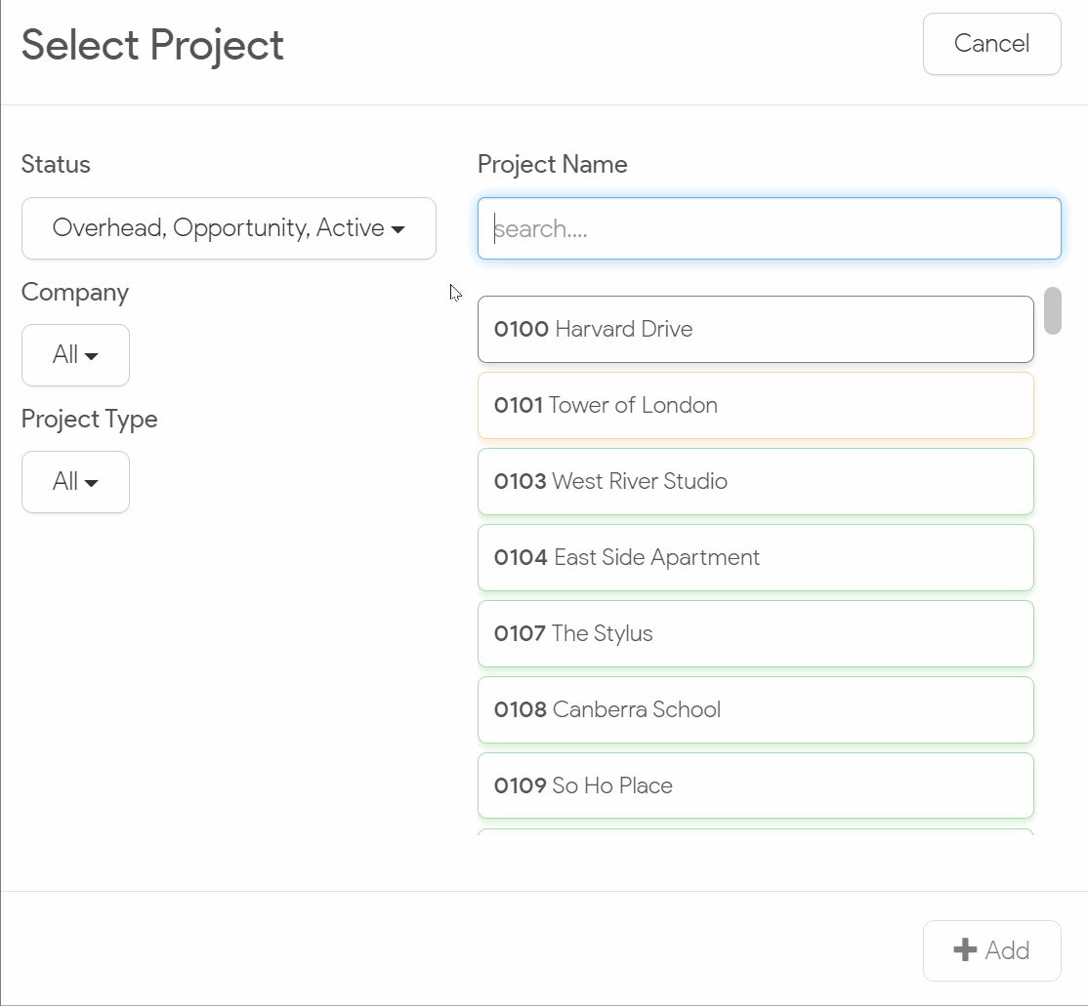The image size is (1088, 1006).
Task: Click the plus icon on the Add button
Action: pos(965,950)
